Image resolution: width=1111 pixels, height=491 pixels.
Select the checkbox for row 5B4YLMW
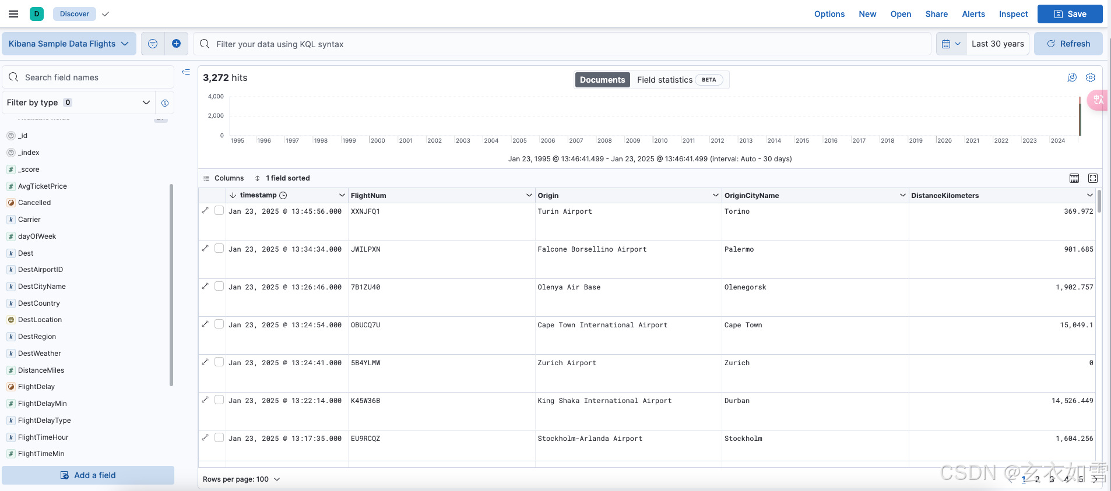pos(219,362)
